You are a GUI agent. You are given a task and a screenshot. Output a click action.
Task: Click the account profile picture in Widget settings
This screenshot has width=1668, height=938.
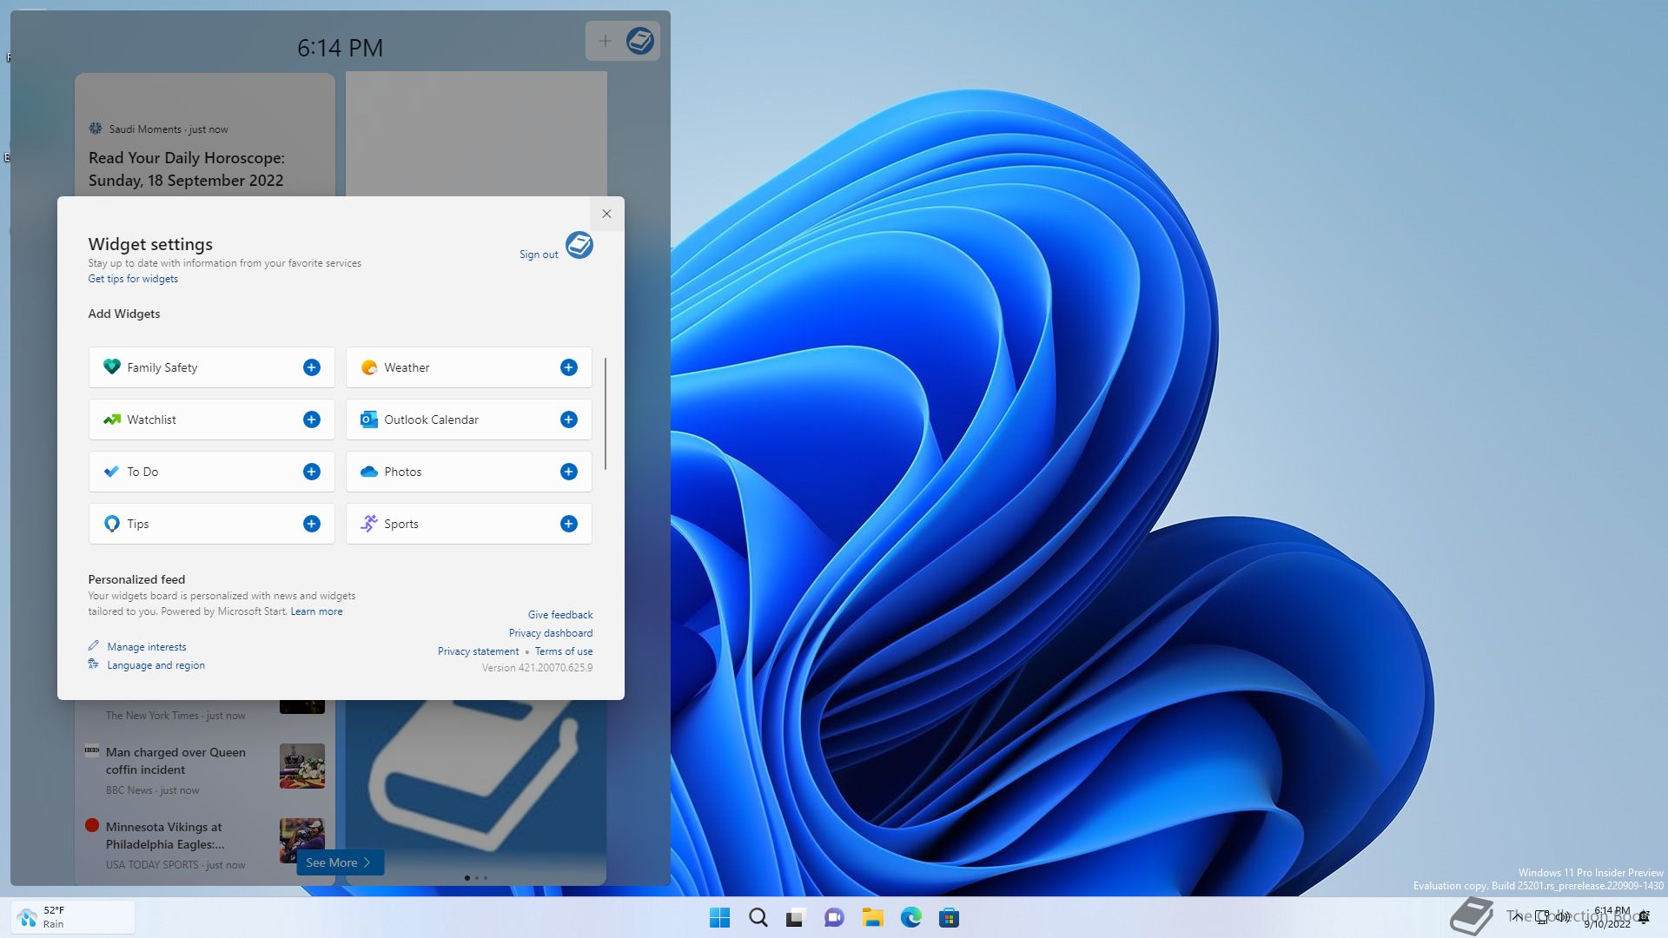click(x=579, y=245)
